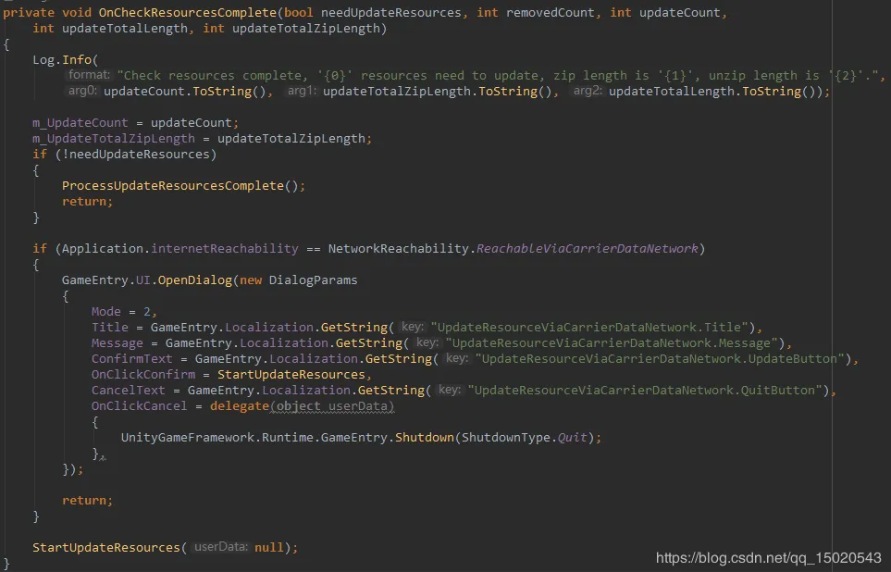Click the ConfirmText property
This screenshot has height=572, width=891.
point(131,359)
